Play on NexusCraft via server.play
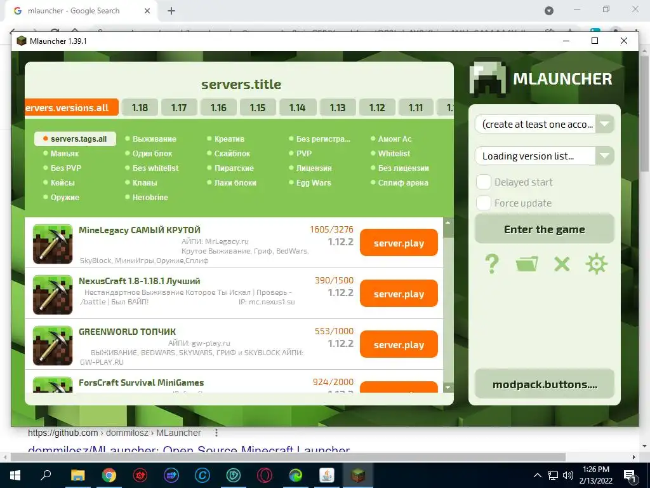Screen dimensions: 650x488 tap(399, 294)
